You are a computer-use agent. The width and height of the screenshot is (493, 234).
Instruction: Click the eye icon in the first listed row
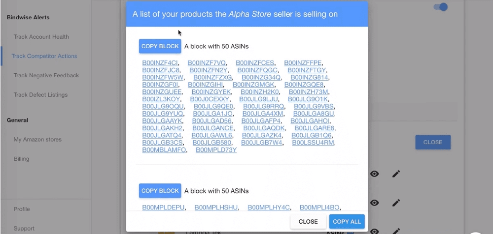point(375,174)
